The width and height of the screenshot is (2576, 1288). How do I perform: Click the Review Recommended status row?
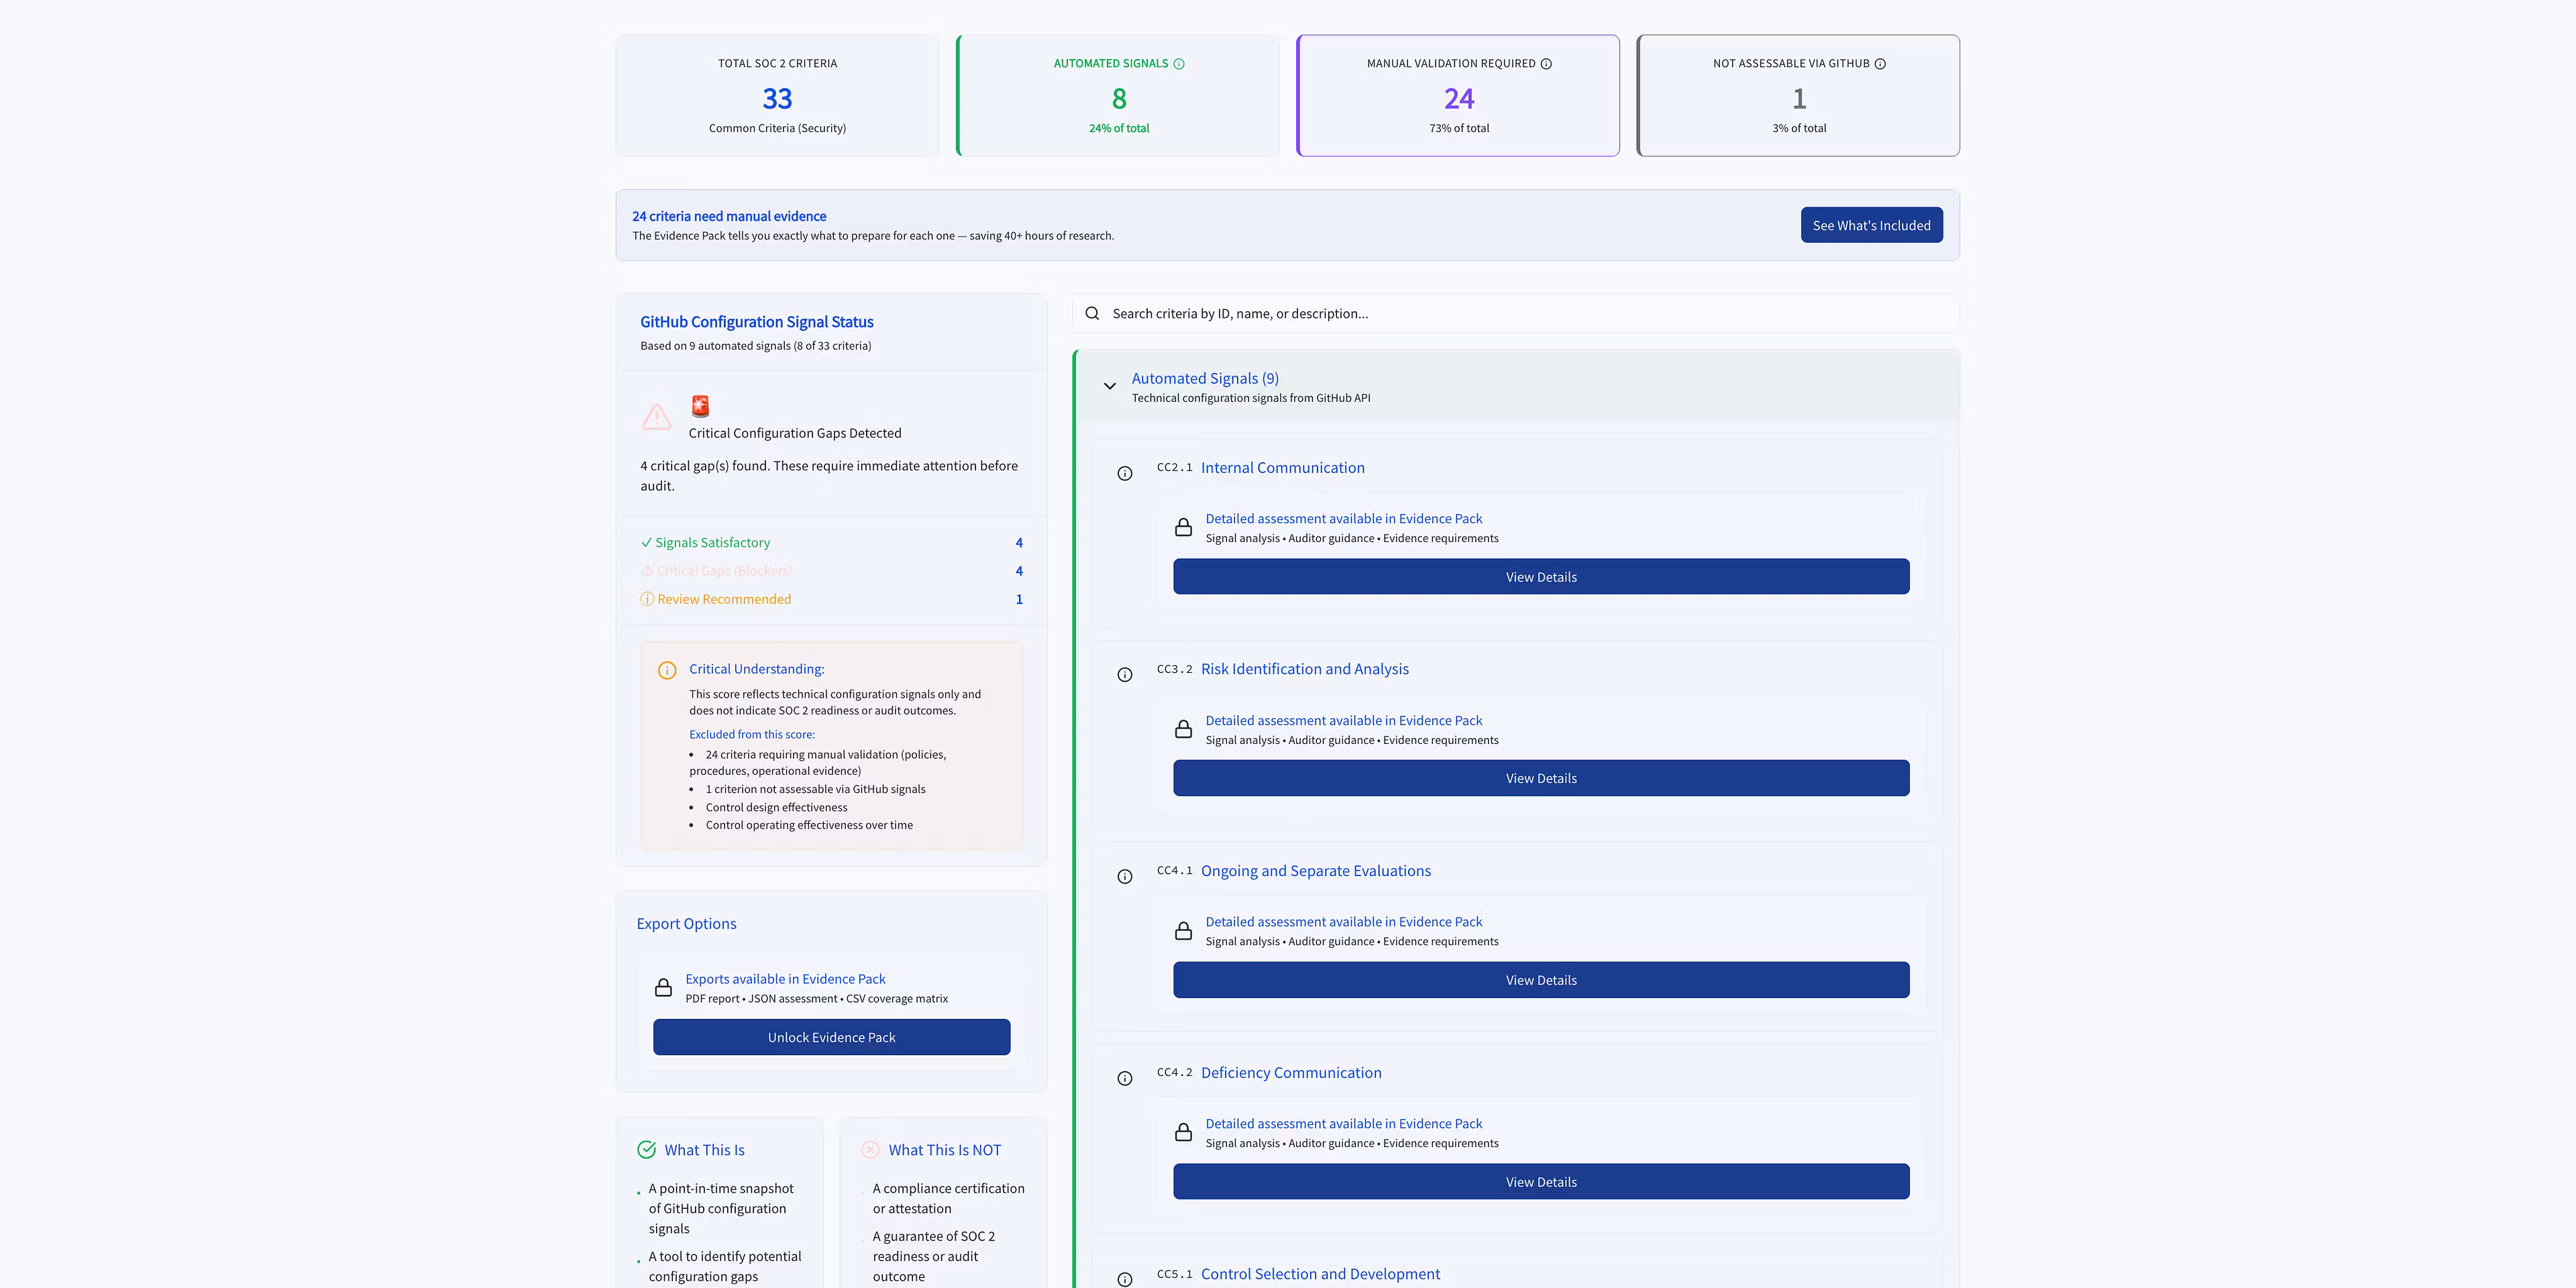click(x=724, y=599)
